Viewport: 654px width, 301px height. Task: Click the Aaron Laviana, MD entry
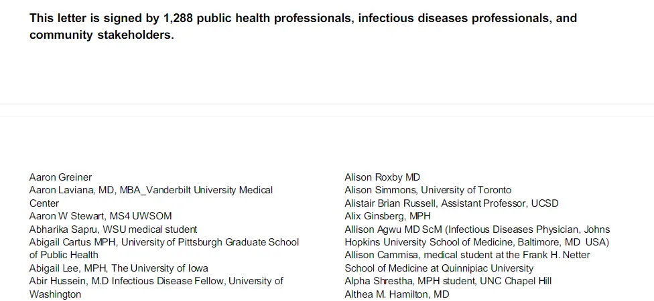click(151, 190)
